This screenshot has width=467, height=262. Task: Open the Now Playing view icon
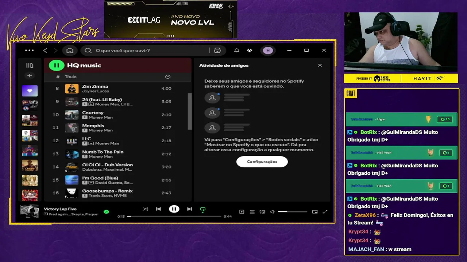click(242, 212)
